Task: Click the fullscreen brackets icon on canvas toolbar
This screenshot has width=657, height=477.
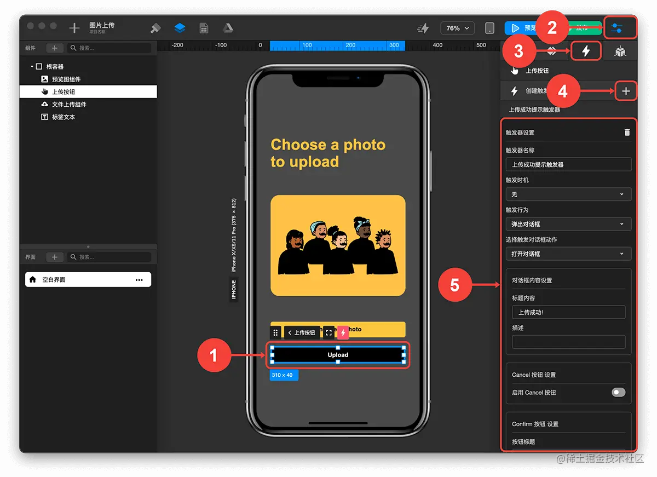Action: point(328,332)
